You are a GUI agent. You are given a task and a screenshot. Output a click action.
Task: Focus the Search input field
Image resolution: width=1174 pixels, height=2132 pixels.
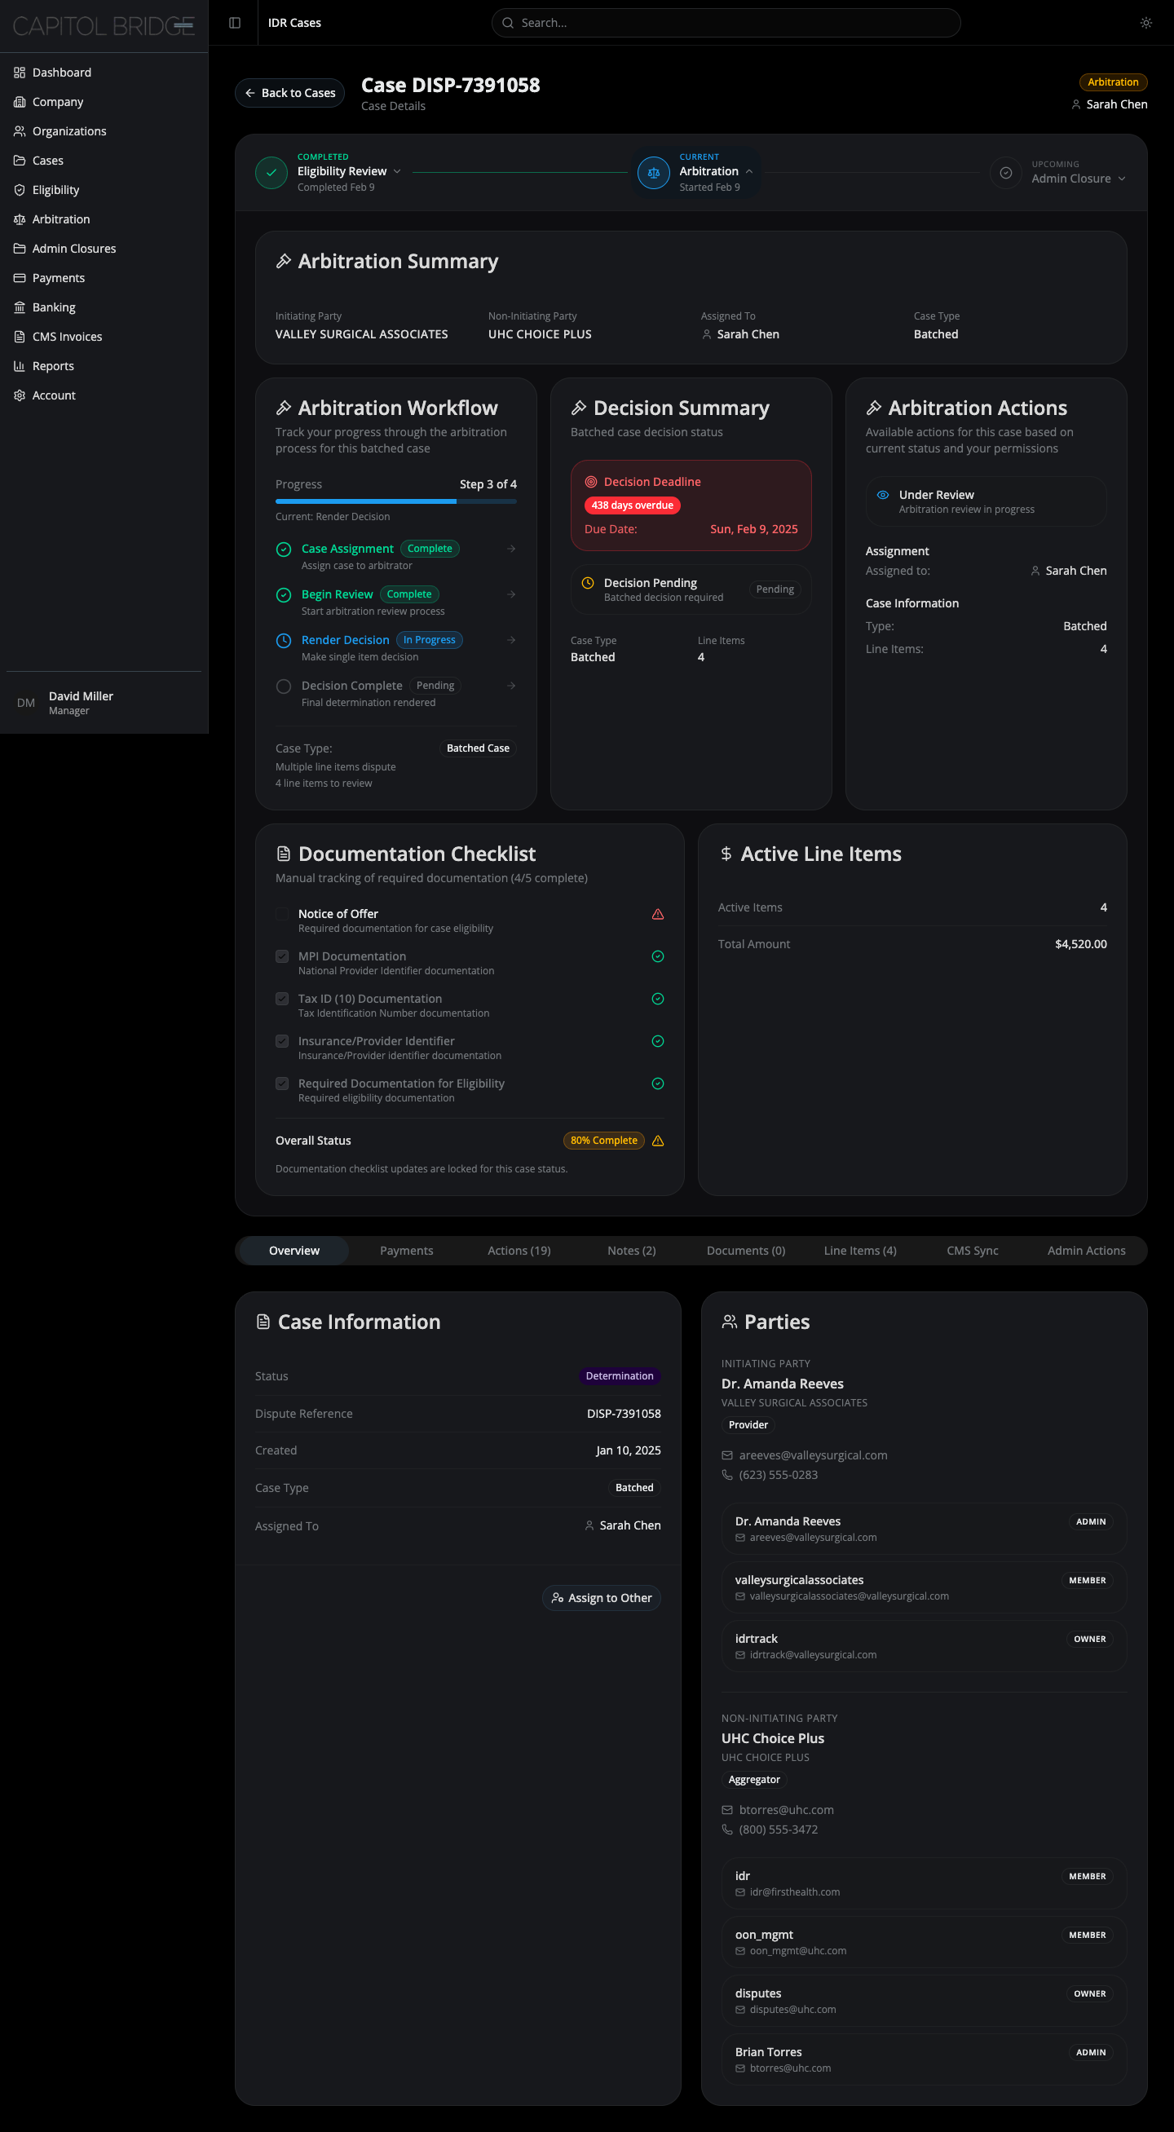tap(726, 23)
